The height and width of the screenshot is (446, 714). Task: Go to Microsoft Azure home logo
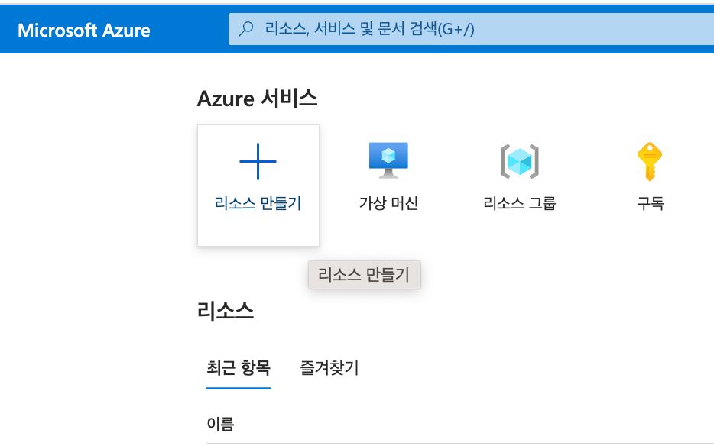point(84,31)
